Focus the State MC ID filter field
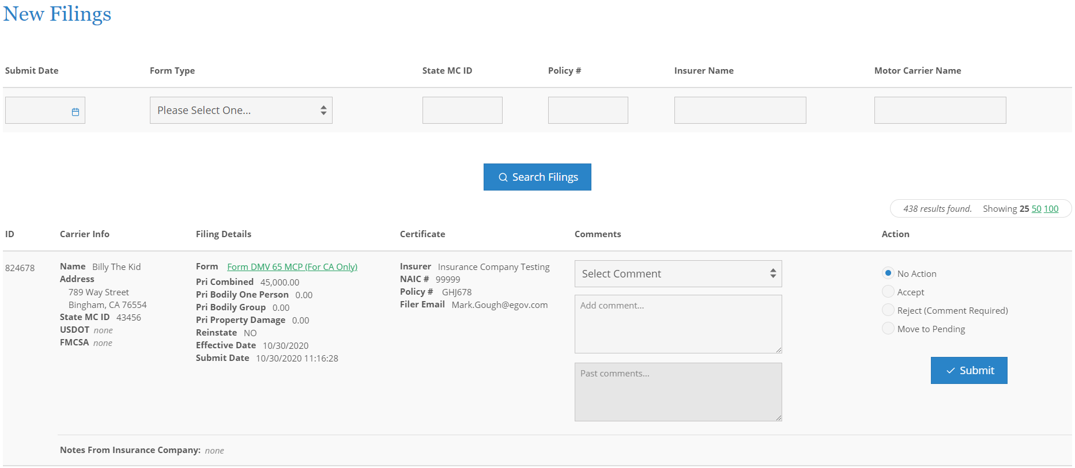 click(462, 110)
